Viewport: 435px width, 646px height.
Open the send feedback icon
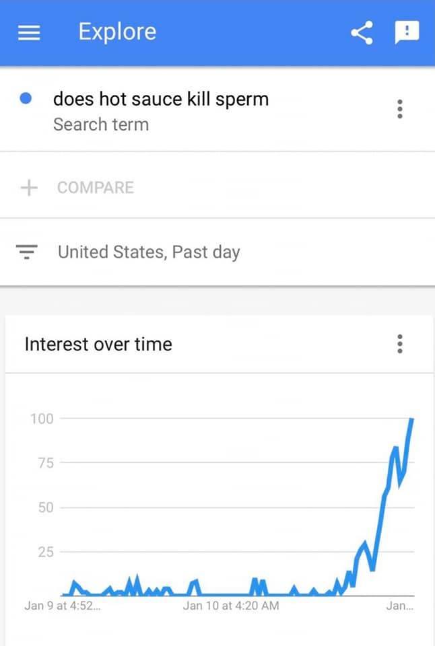click(406, 32)
